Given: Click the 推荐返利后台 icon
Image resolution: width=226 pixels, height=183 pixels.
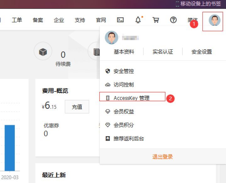Looking at the screenshot, I should point(108,138).
